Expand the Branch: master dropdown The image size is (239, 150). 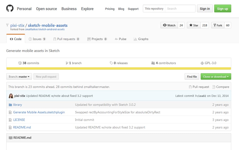(x=19, y=76)
